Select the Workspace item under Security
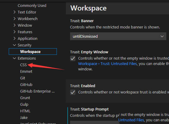Screen dimensions: 169x124 [x=33, y=52]
